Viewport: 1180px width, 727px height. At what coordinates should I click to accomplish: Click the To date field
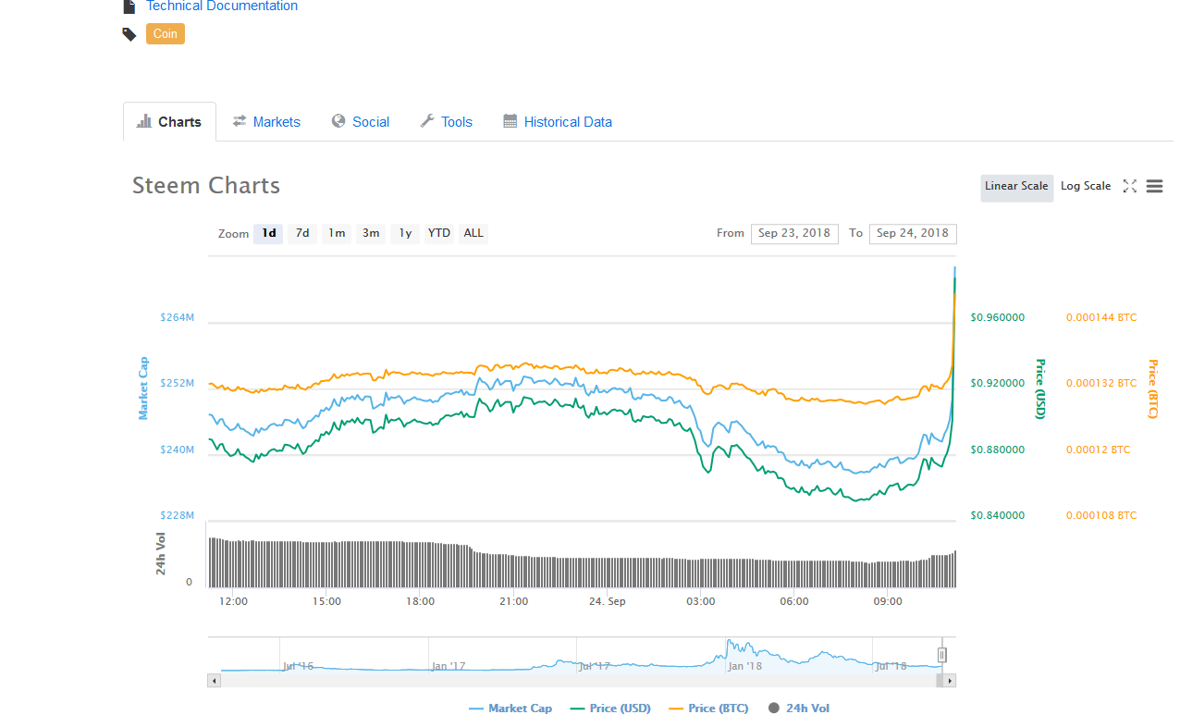[x=913, y=233]
